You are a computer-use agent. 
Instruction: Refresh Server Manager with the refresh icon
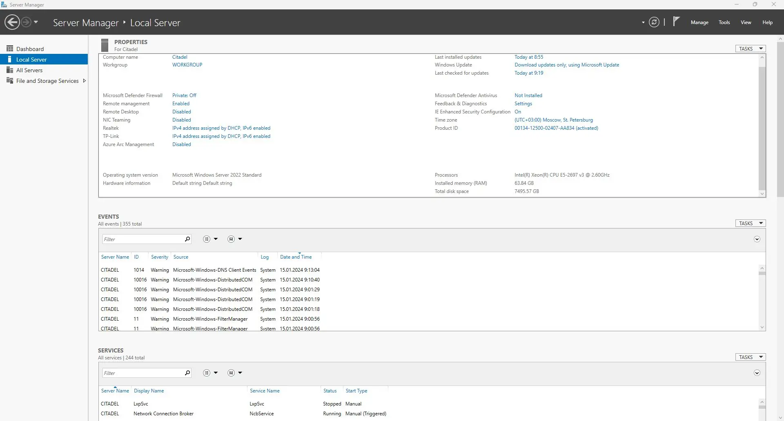(654, 22)
